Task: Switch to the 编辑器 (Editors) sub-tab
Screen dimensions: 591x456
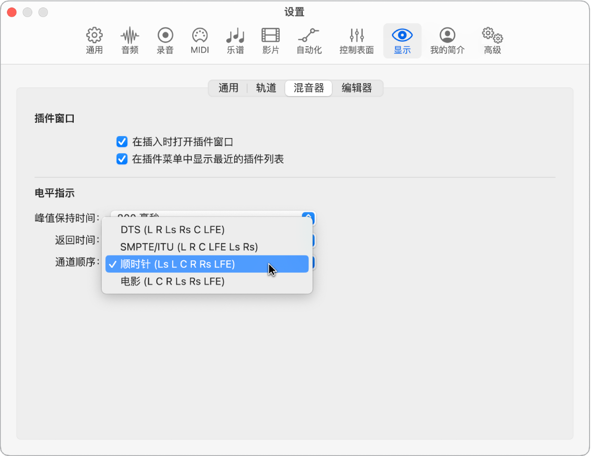Action: click(x=357, y=88)
